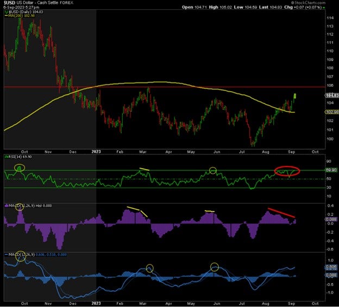
Task: Select the '6-Sep-2023 5:27pm' timestamp
Action: coord(21,8)
